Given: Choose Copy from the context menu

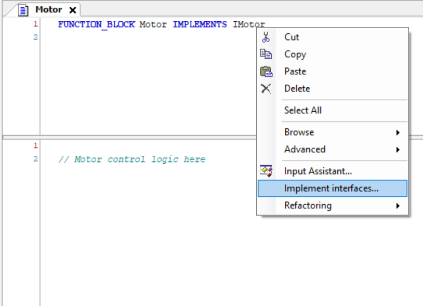Looking at the screenshot, I should click(333, 54).
